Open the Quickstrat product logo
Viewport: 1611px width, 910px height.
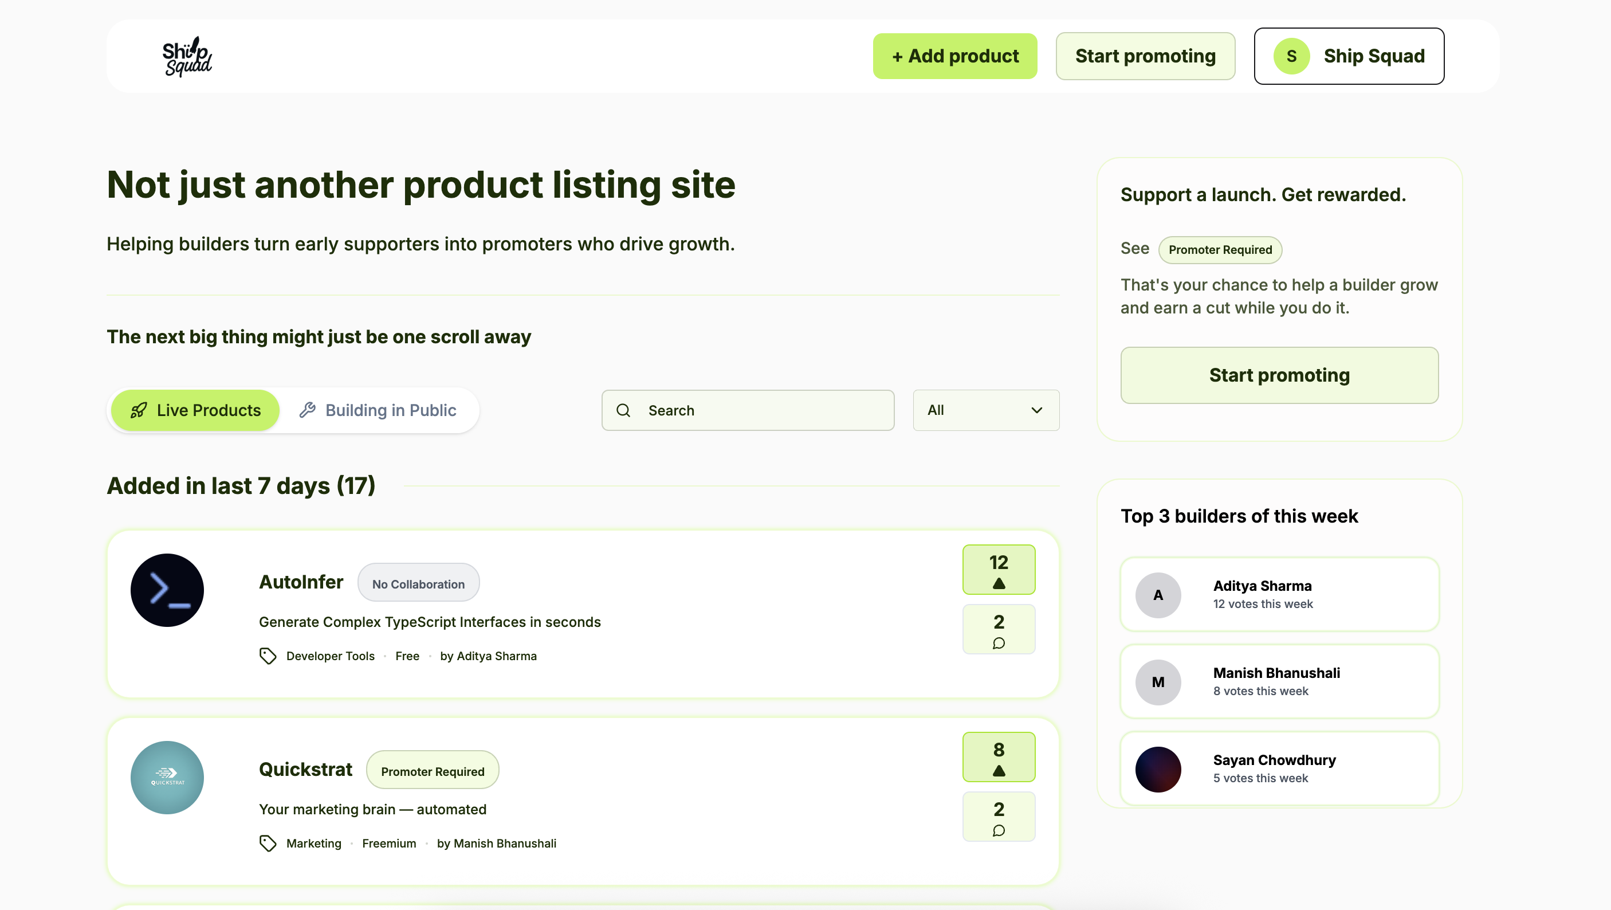[x=167, y=778]
